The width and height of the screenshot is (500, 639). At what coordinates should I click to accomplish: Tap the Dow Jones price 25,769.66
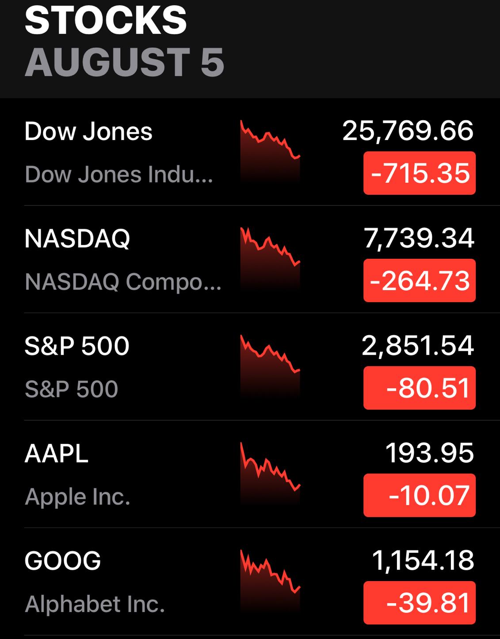pos(408,131)
